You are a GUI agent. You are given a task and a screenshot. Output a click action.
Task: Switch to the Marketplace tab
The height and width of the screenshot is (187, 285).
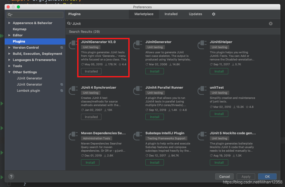(x=144, y=14)
